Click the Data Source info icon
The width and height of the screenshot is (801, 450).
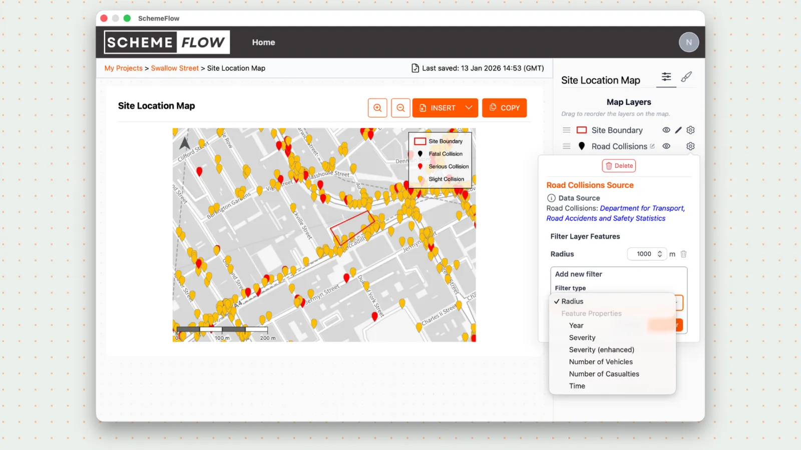(x=551, y=198)
